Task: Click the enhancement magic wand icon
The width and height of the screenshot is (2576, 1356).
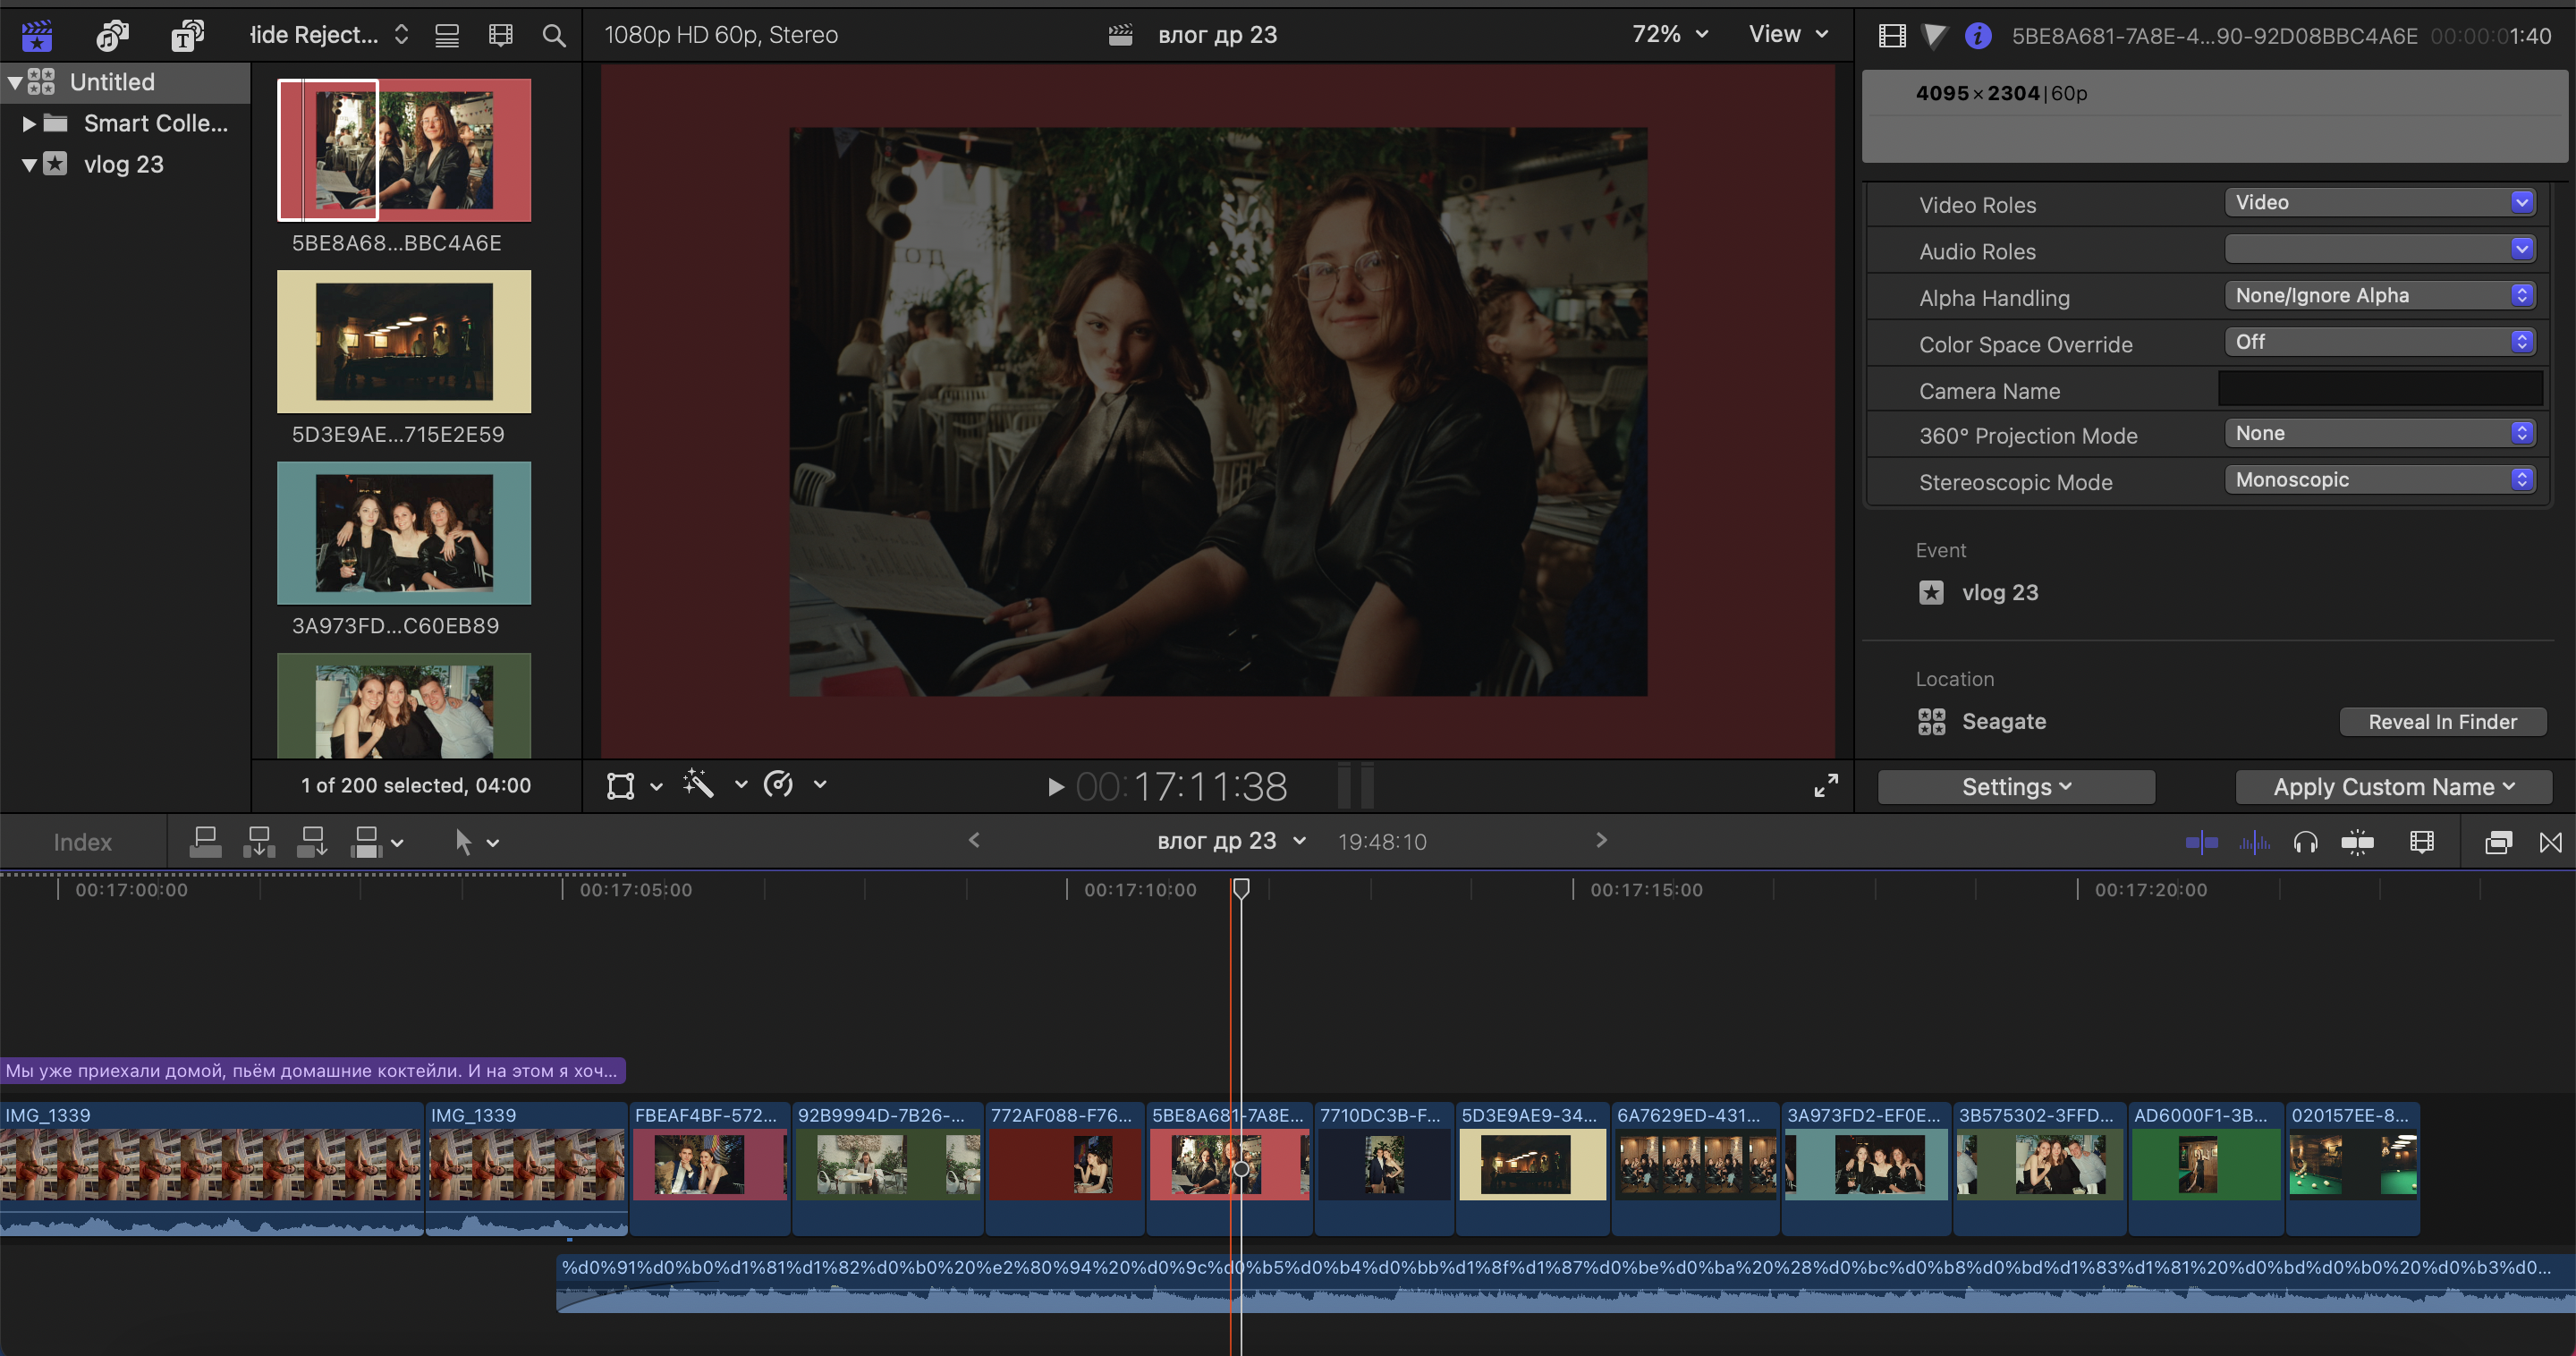Action: click(699, 785)
